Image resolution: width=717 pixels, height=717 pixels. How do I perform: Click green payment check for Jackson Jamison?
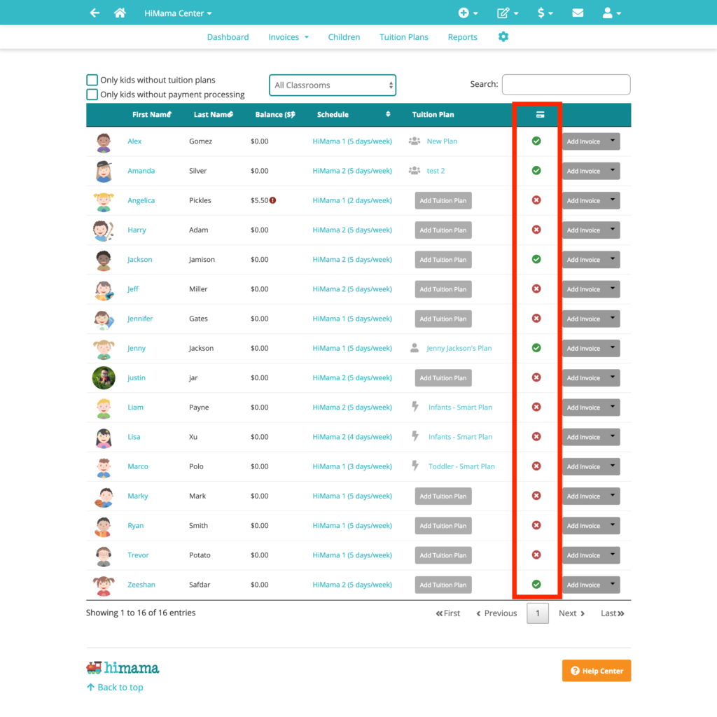(x=536, y=259)
